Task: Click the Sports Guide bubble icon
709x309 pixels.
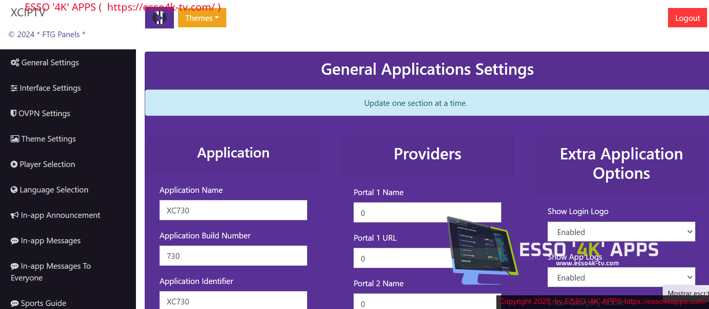Action: [x=14, y=303]
